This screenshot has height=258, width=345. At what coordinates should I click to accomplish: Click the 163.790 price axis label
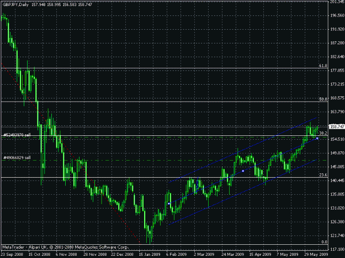[337, 112]
